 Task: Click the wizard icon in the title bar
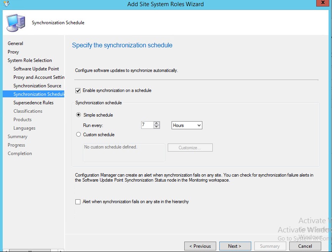[6, 4]
